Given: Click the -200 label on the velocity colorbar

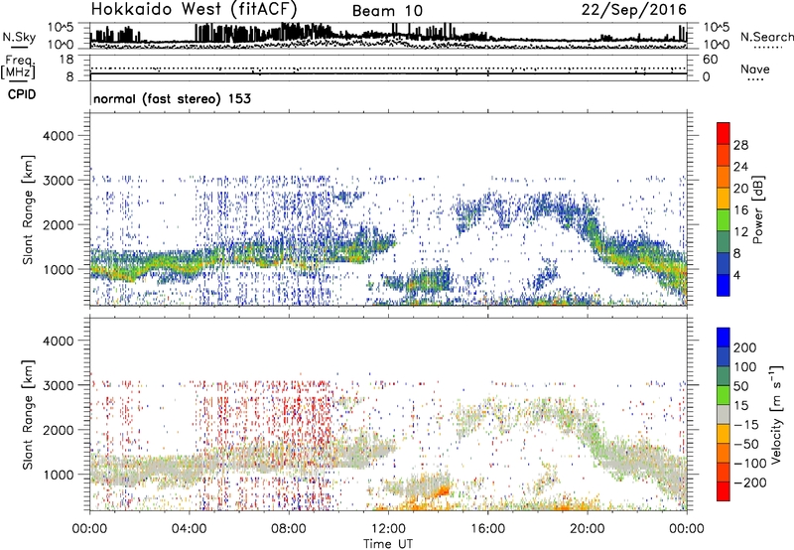Looking at the screenshot, I should click(x=749, y=482).
